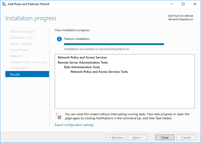Click the feature installation progress bar
Image resolution: width=201 pixels, height=143 pixels.
point(114,44)
